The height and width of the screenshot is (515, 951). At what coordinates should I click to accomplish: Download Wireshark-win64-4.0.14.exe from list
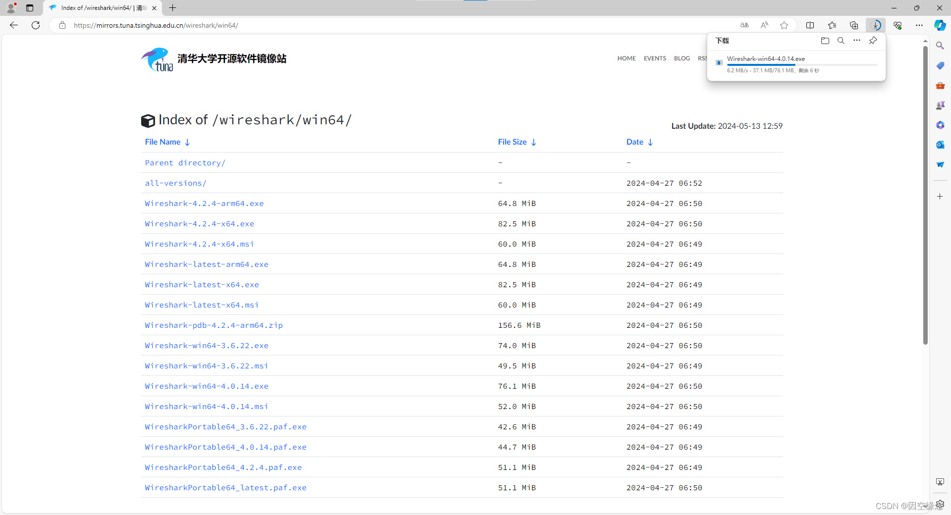pos(207,386)
